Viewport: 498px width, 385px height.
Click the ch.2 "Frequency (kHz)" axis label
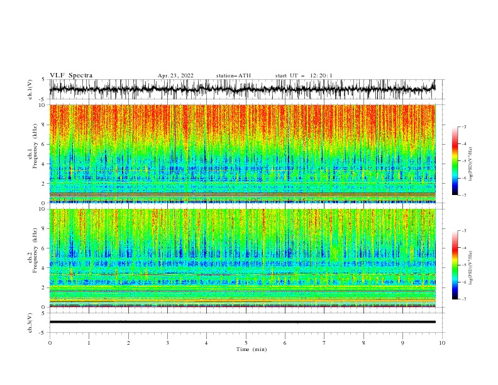click(x=35, y=250)
